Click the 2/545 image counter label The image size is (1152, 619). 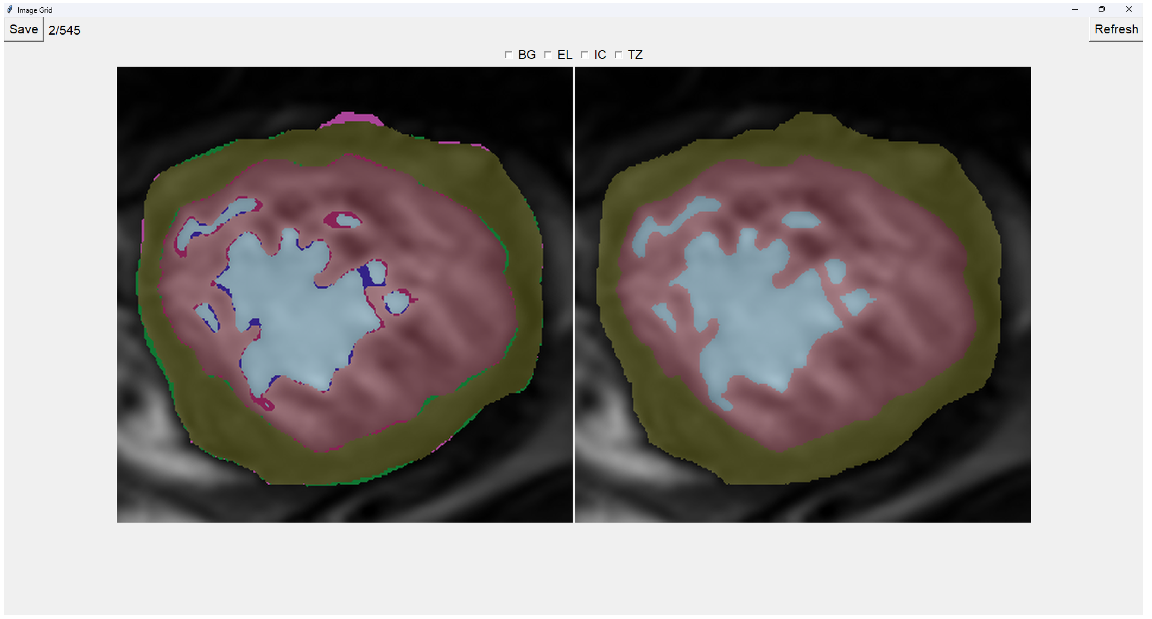coord(64,30)
